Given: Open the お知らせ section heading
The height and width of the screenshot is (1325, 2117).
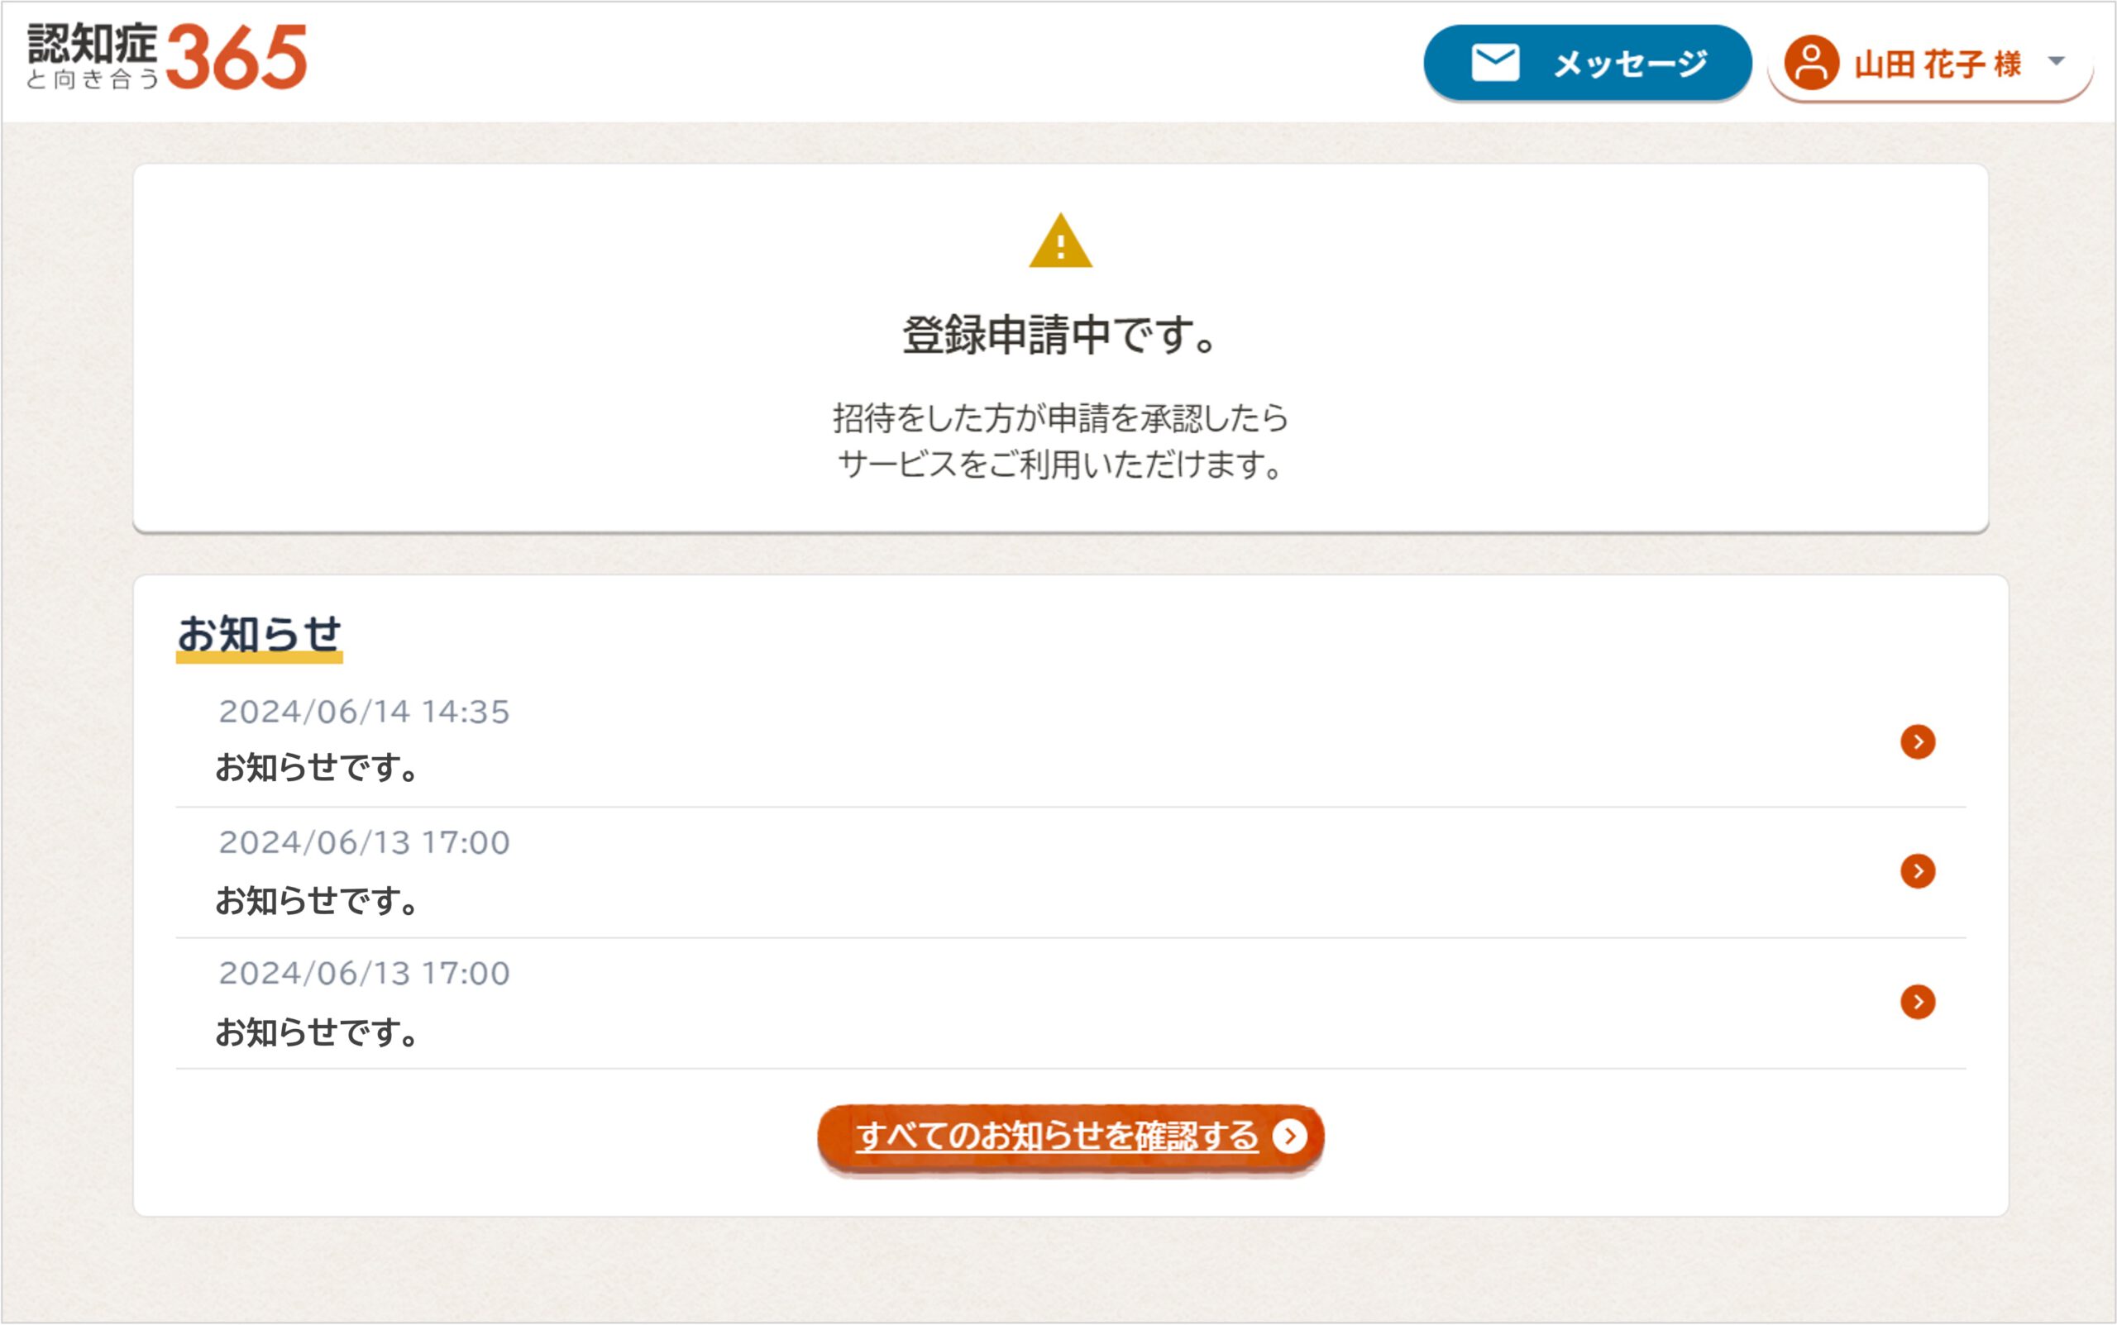Looking at the screenshot, I should click(x=261, y=636).
